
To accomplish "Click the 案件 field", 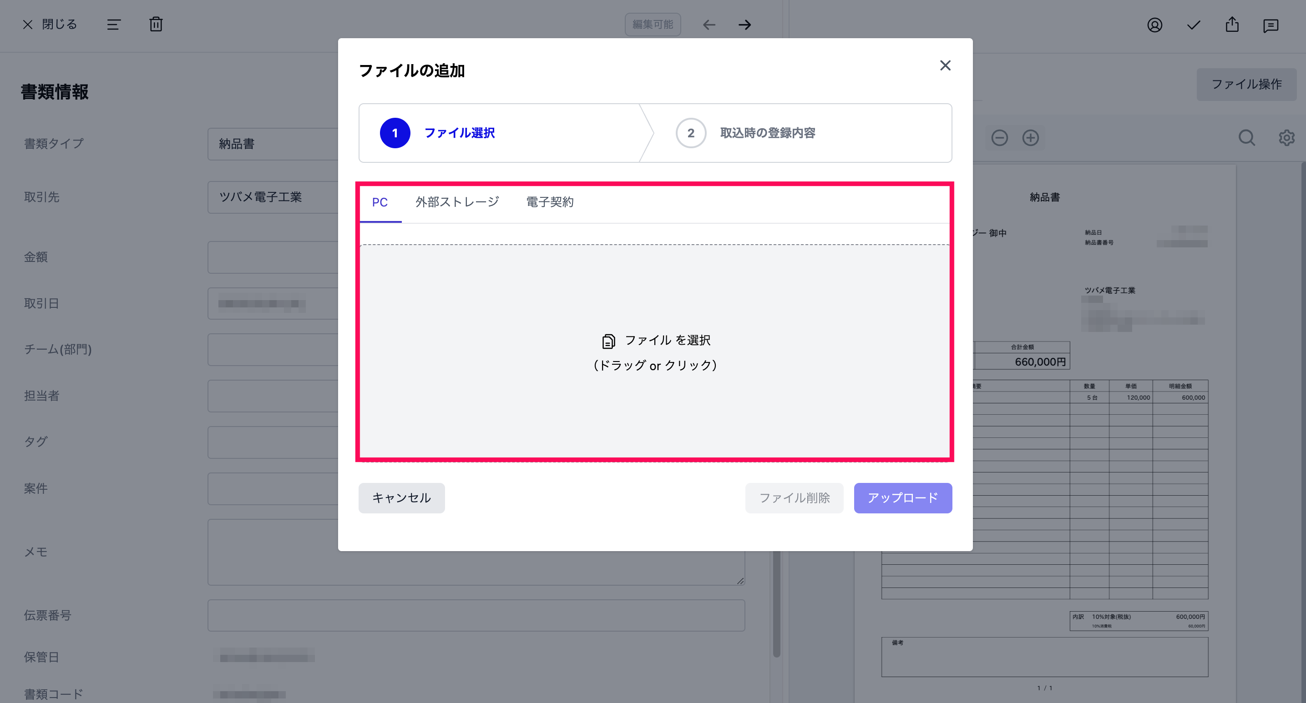I will coord(273,489).
